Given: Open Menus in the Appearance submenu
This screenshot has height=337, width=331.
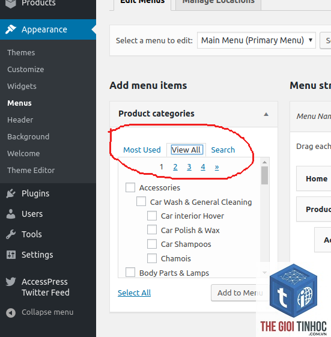Looking at the screenshot, I should [19, 103].
